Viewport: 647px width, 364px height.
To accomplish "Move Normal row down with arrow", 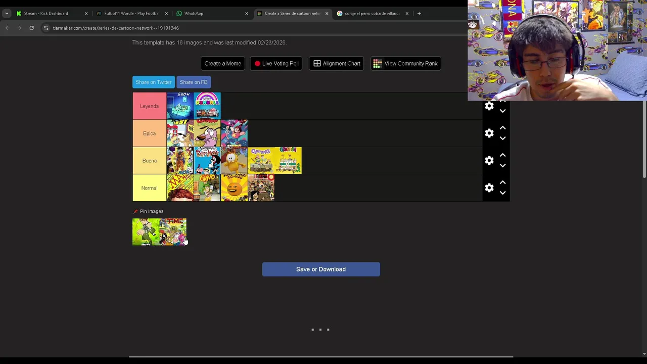I will pos(502,193).
